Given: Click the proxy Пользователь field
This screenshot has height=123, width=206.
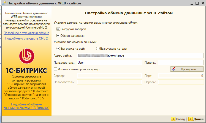Looking at the screenshot, I should [x=109, y=82].
